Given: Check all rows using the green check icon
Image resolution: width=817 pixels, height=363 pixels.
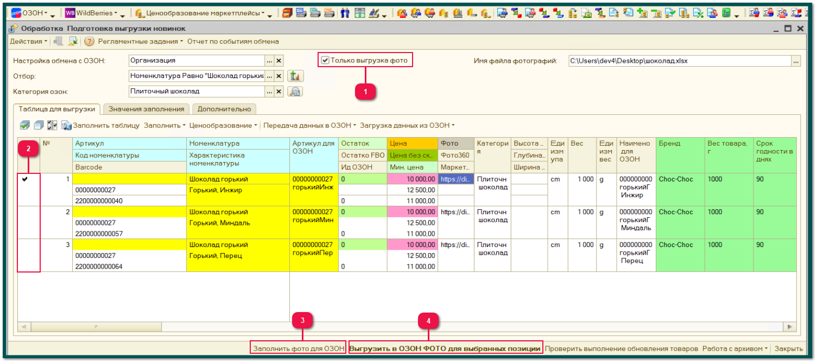Looking at the screenshot, I should coord(25,125).
